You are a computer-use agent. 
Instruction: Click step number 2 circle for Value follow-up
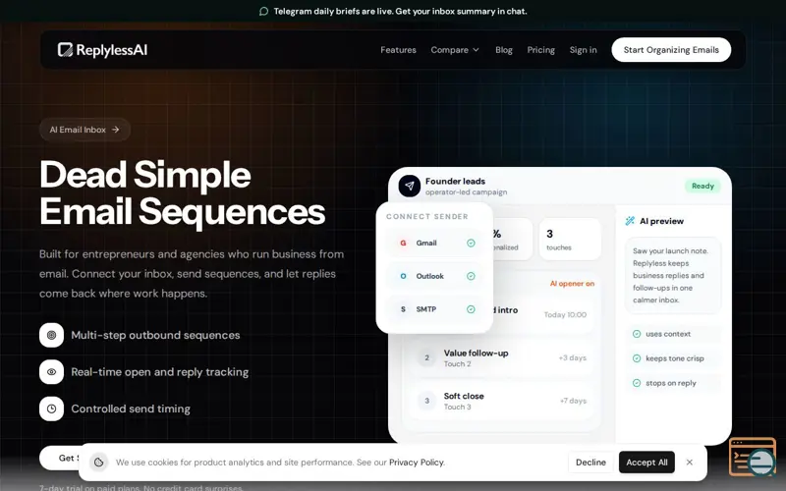[x=427, y=357]
